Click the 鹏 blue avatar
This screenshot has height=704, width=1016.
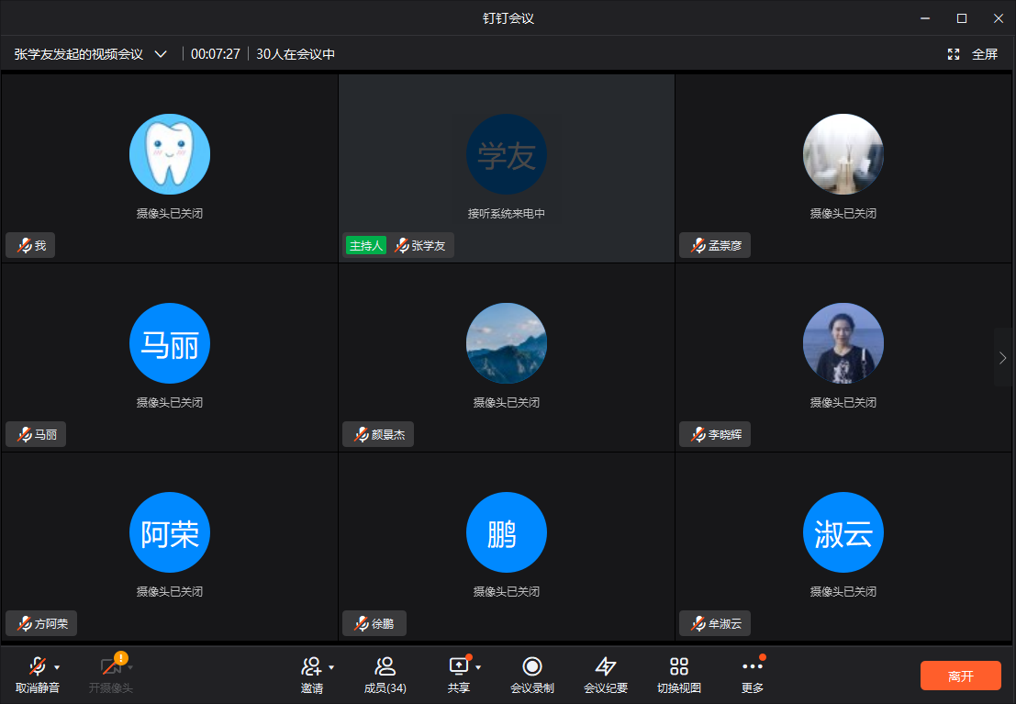[507, 533]
